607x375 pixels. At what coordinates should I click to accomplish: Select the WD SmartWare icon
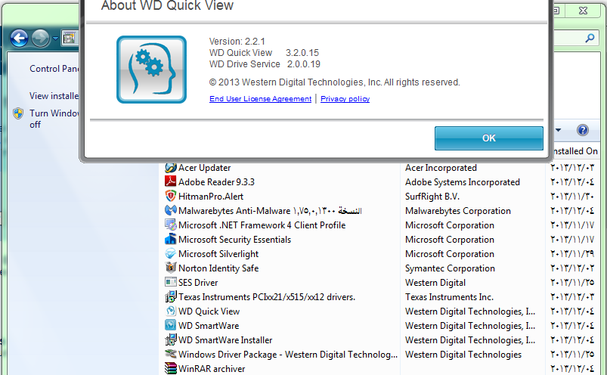pyautogui.click(x=170, y=325)
